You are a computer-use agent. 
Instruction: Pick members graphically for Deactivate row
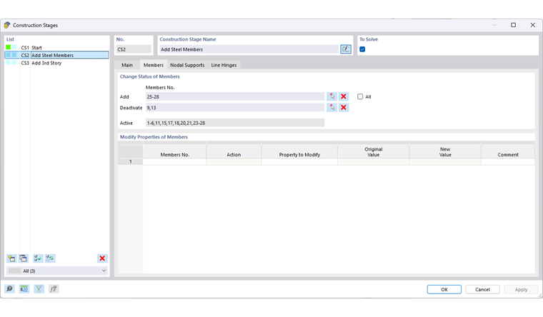pyautogui.click(x=332, y=108)
